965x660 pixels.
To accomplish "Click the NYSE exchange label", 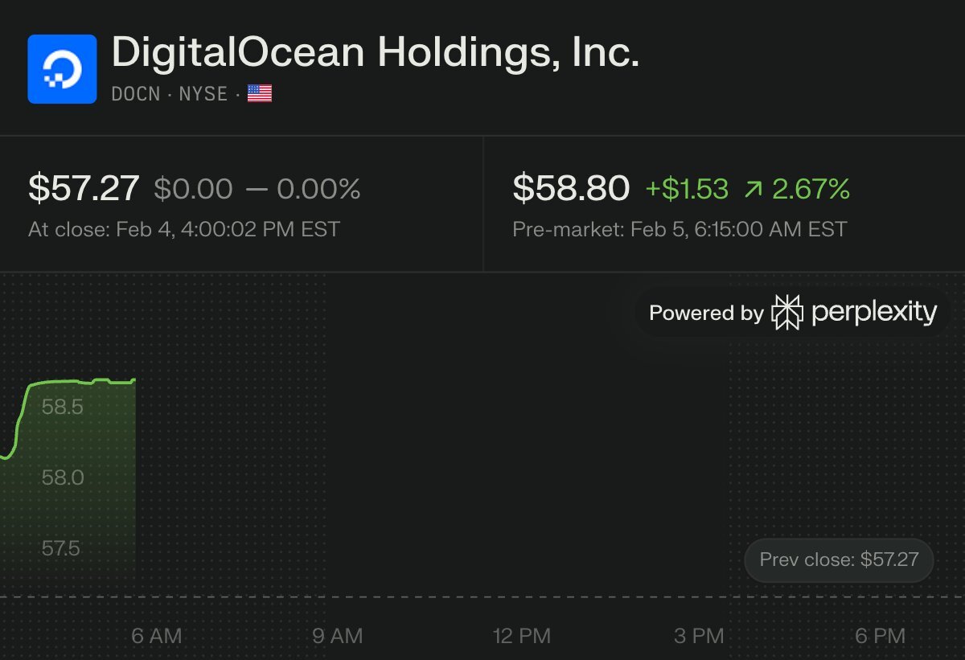I will coord(203,94).
